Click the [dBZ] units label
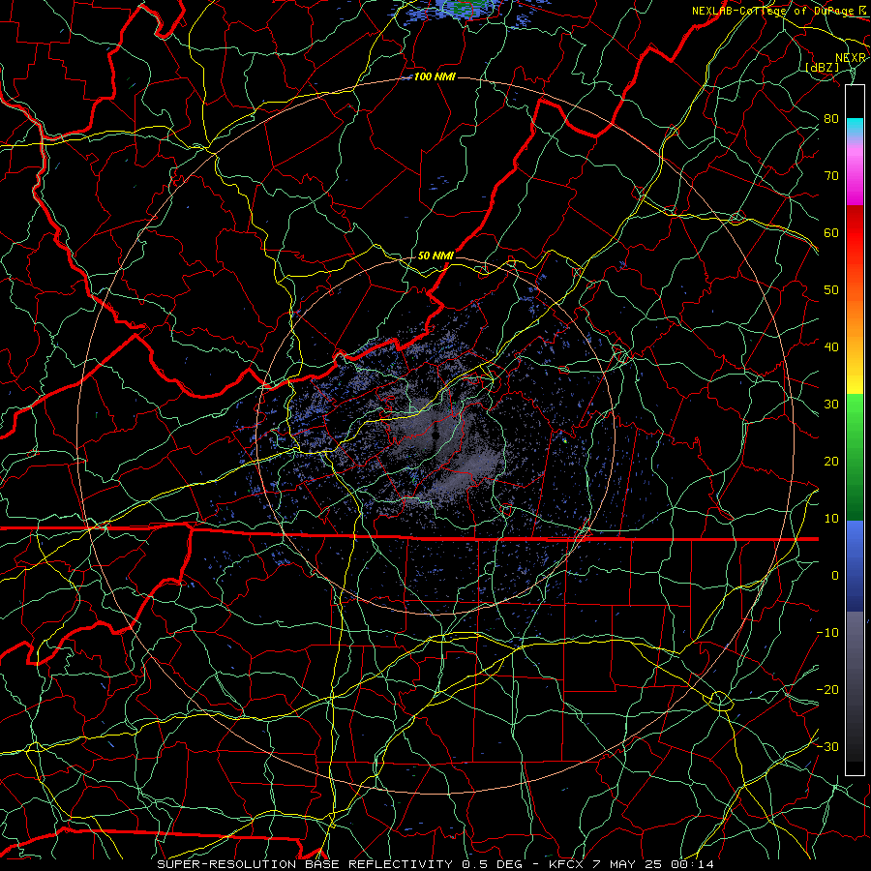The image size is (871, 871). pyautogui.click(x=823, y=67)
